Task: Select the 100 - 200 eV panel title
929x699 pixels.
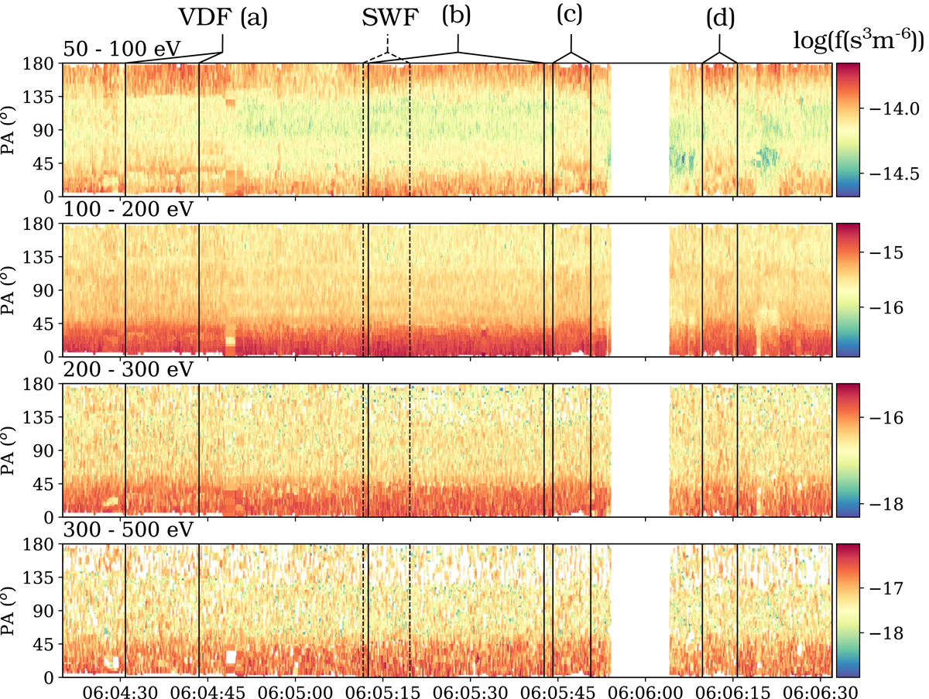Action: (x=128, y=210)
